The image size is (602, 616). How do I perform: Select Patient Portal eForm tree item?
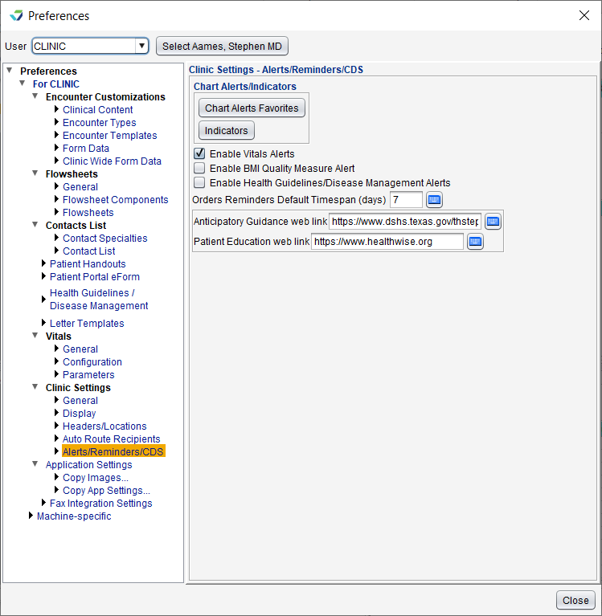point(94,276)
